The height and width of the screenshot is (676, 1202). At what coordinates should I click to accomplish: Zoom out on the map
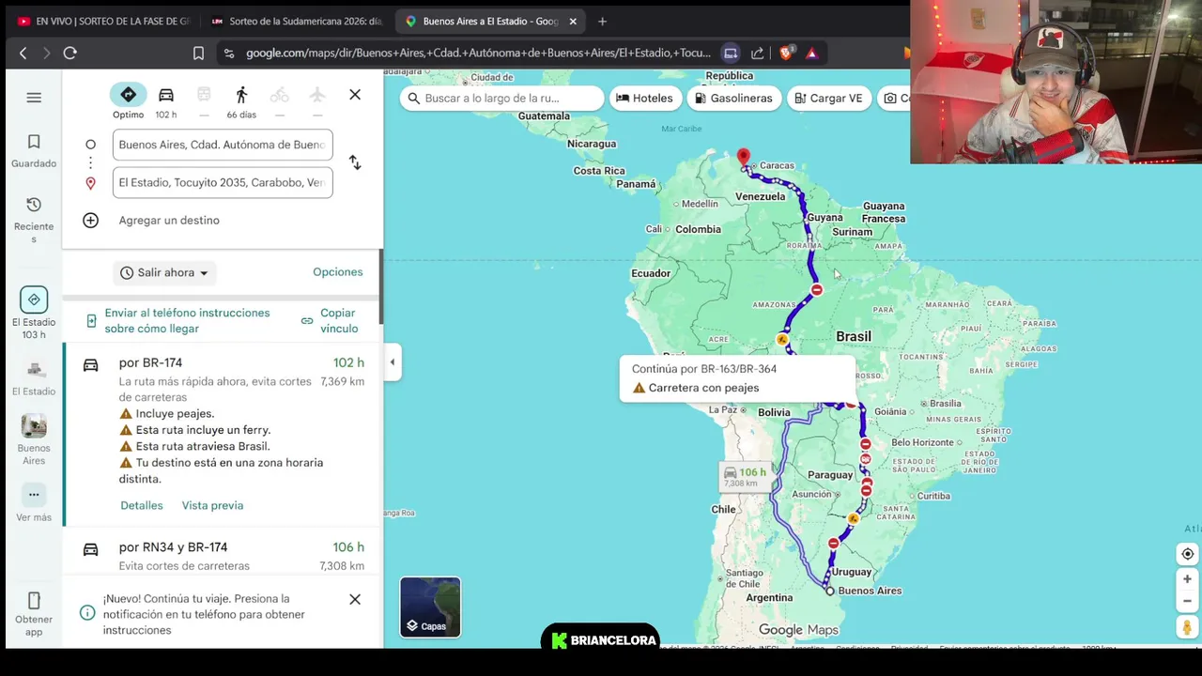click(1188, 601)
